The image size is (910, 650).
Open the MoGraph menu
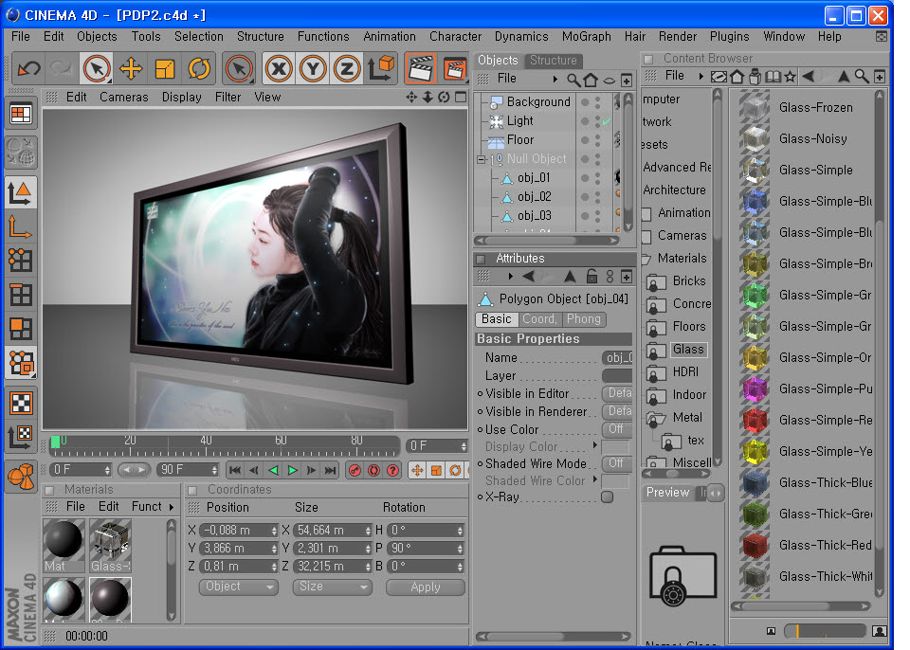(586, 37)
